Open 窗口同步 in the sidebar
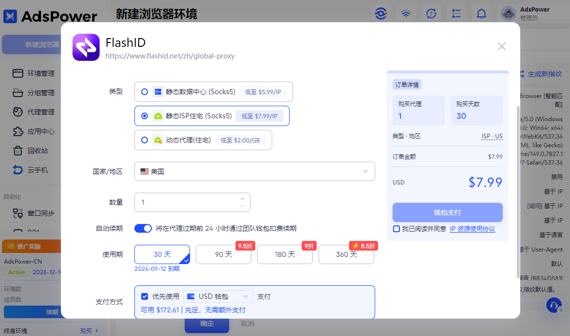This screenshot has height=336, width=570. (x=41, y=213)
